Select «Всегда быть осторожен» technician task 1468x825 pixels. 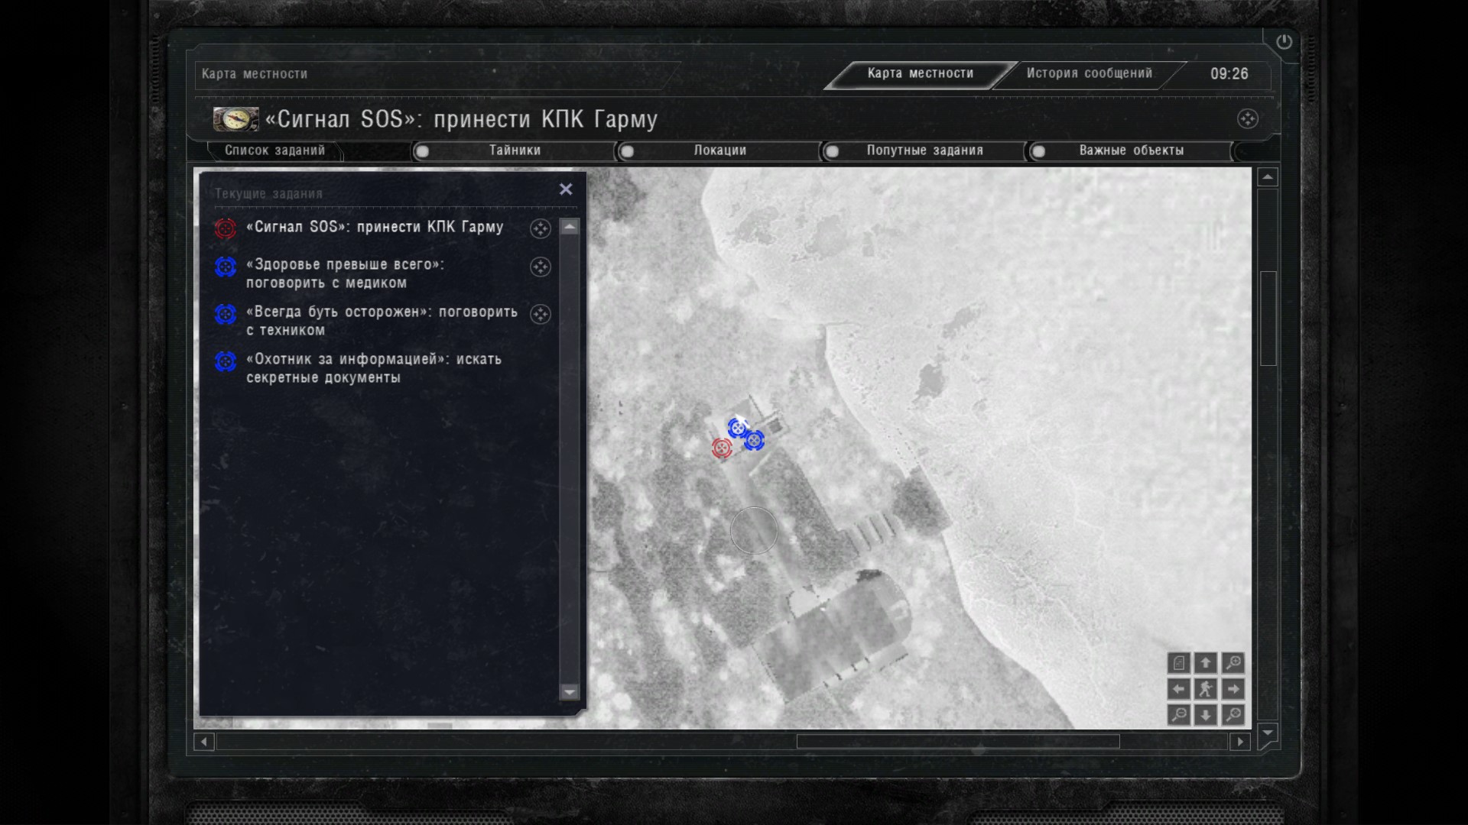pos(382,321)
